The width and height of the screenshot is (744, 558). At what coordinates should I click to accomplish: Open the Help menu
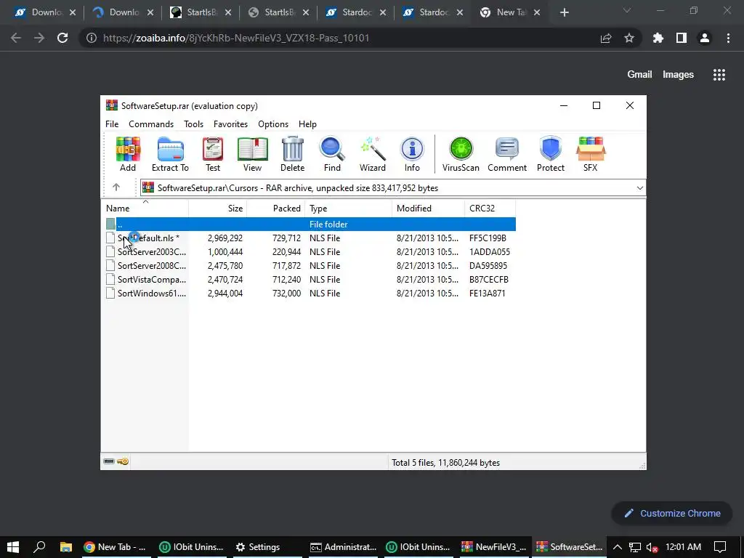(x=307, y=124)
